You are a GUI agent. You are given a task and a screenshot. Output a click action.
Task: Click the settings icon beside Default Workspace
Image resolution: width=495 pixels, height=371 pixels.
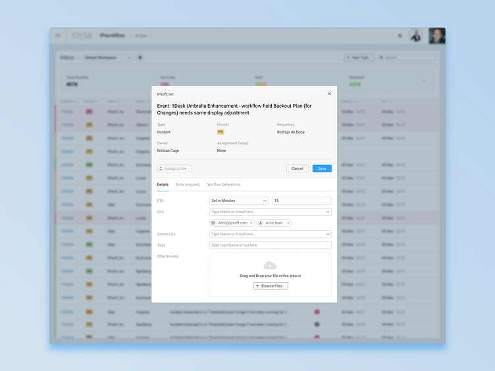tap(140, 58)
